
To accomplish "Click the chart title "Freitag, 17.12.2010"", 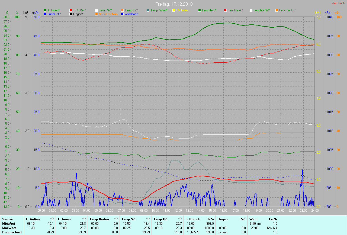I will [x=173, y=4].
